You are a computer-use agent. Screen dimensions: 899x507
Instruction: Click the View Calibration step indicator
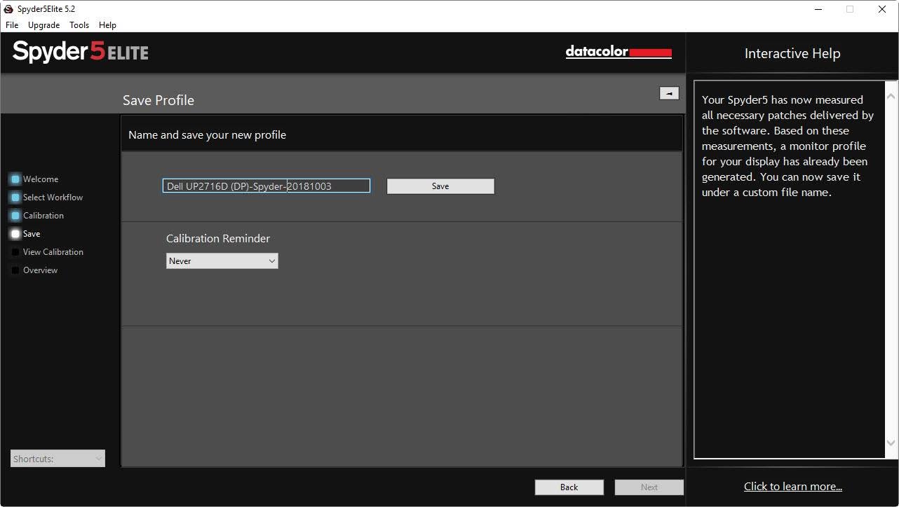[x=15, y=252]
